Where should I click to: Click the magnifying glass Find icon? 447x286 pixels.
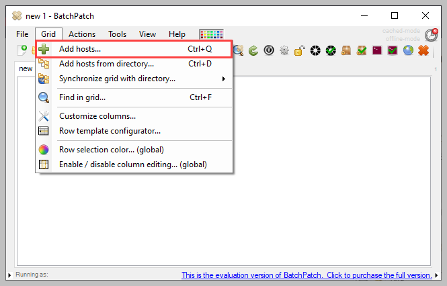44,97
